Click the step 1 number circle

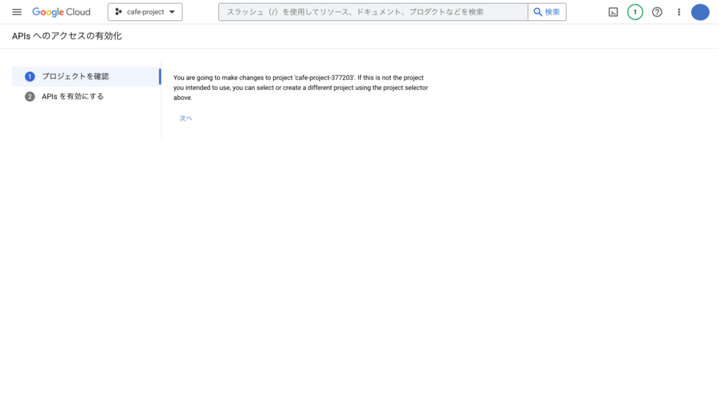pyautogui.click(x=29, y=77)
